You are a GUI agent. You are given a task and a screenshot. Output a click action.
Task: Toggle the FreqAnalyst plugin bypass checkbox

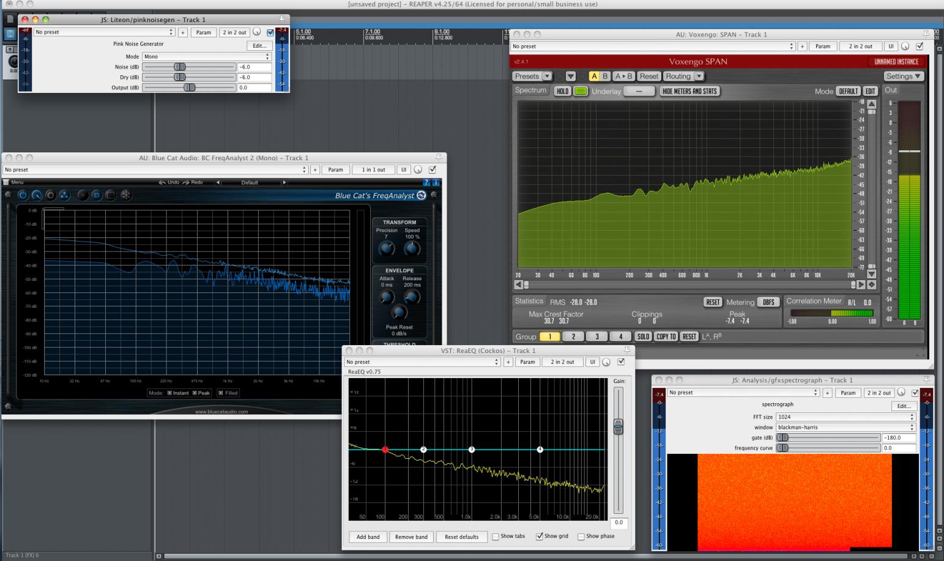click(x=433, y=169)
